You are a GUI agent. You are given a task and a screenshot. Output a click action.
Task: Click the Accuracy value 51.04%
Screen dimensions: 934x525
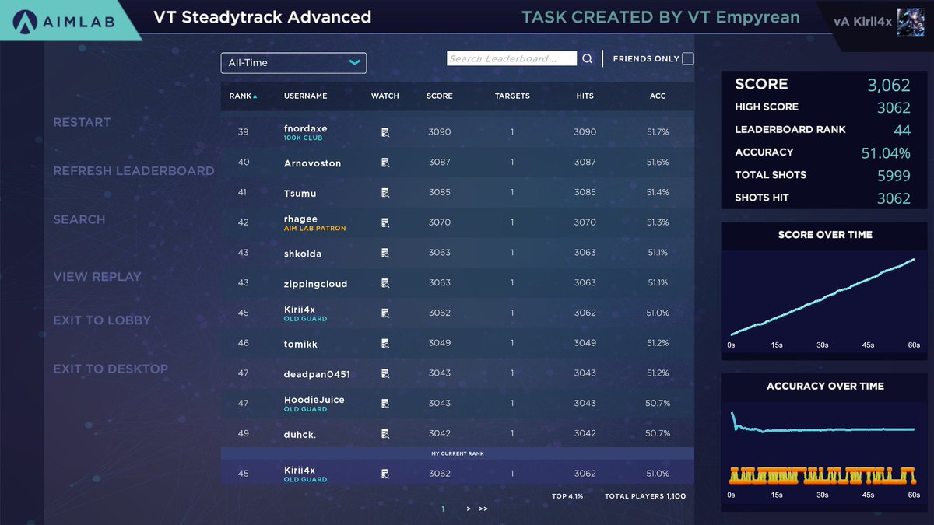point(886,153)
